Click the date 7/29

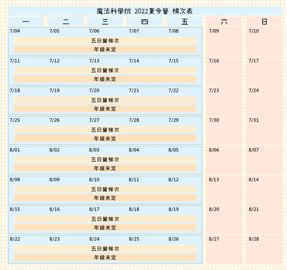(x=173, y=120)
